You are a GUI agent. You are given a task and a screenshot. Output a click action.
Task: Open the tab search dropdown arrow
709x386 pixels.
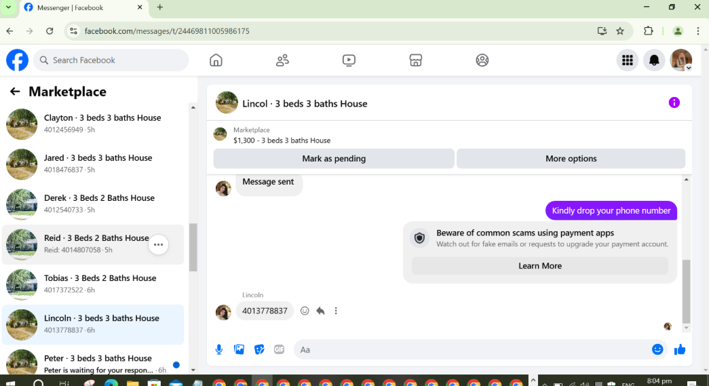coord(8,7)
